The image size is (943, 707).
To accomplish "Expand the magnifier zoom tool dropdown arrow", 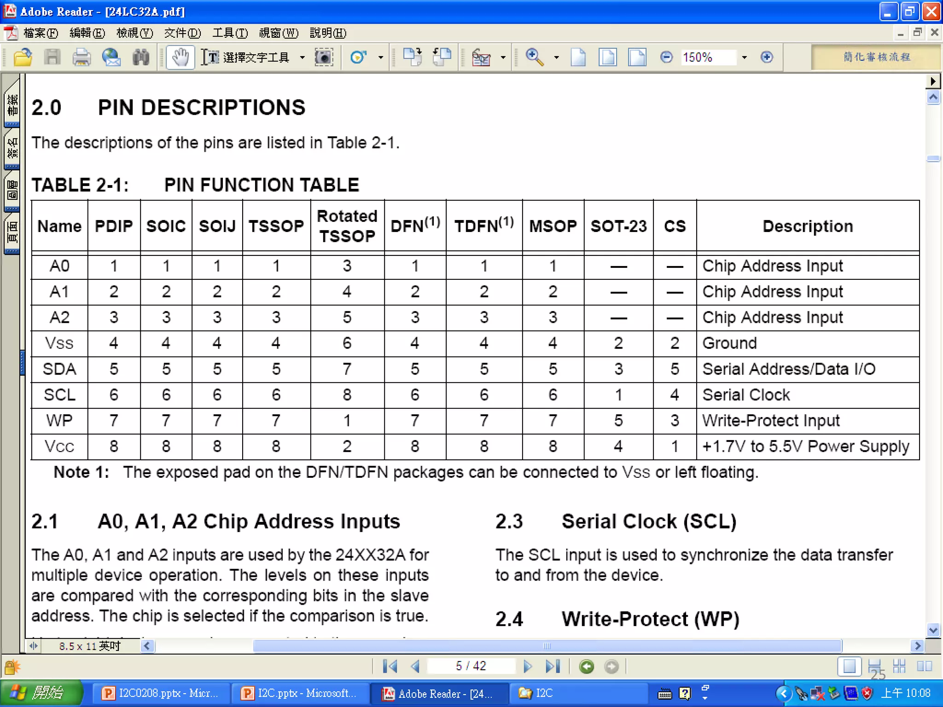I will pos(556,58).
